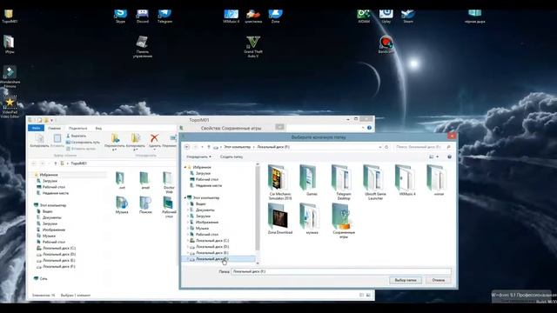Click Скопировать путь in the ribbon
This screenshot has width=557, height=313.
[83, 143]
